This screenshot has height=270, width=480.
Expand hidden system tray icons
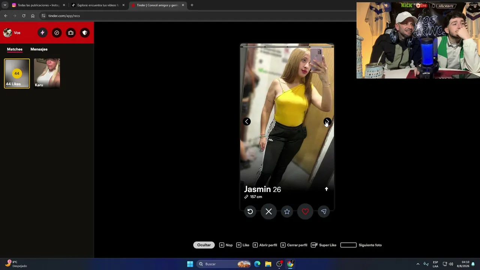pyautogui.click(x=418, y=264)
